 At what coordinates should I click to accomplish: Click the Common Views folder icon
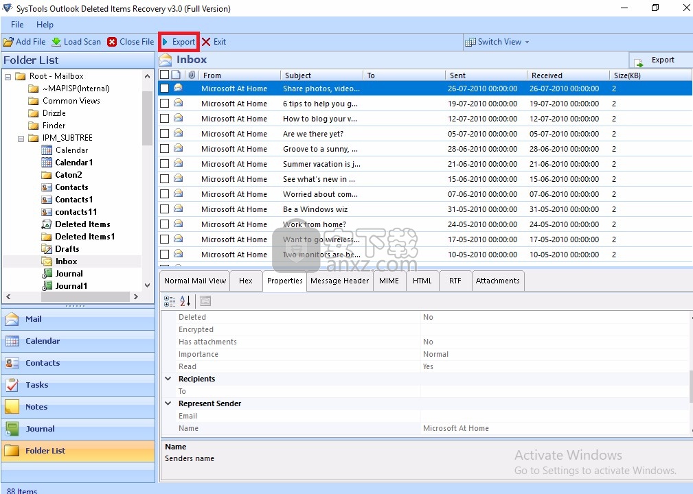33,101
